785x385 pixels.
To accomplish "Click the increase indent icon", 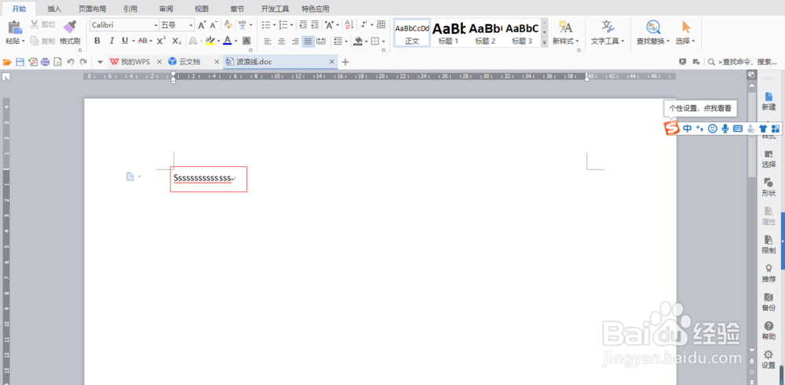I will click(315, 24).
